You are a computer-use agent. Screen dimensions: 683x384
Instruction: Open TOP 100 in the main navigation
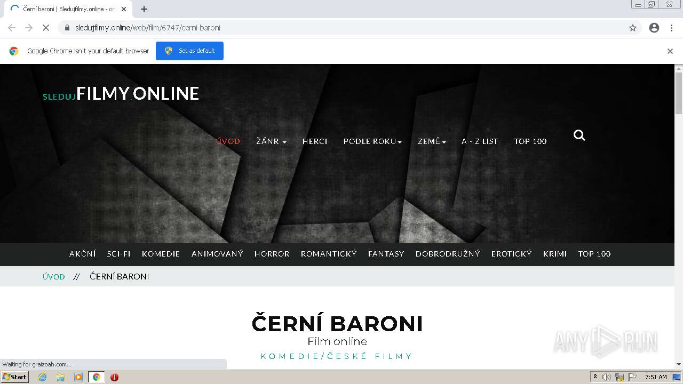pyautogui.click(x=530, y=141)
